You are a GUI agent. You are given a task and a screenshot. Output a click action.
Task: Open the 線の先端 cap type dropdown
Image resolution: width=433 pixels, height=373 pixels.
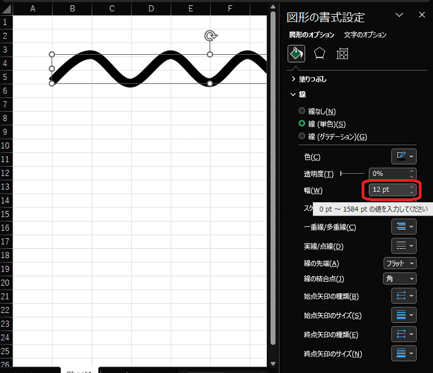point(400,263)
